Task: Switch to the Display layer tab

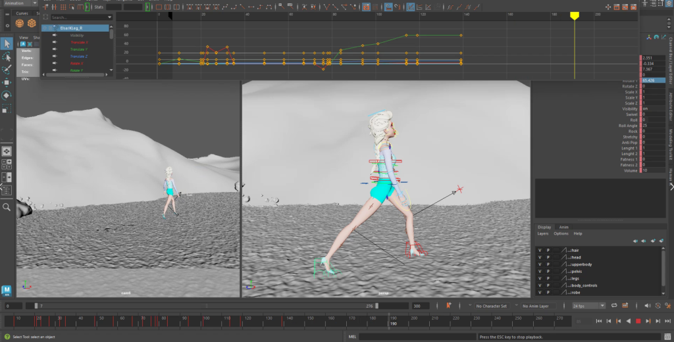Action: 544,227
